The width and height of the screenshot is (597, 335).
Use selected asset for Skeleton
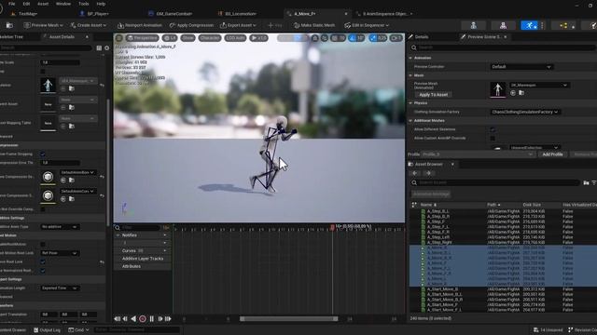pos(63,89)
